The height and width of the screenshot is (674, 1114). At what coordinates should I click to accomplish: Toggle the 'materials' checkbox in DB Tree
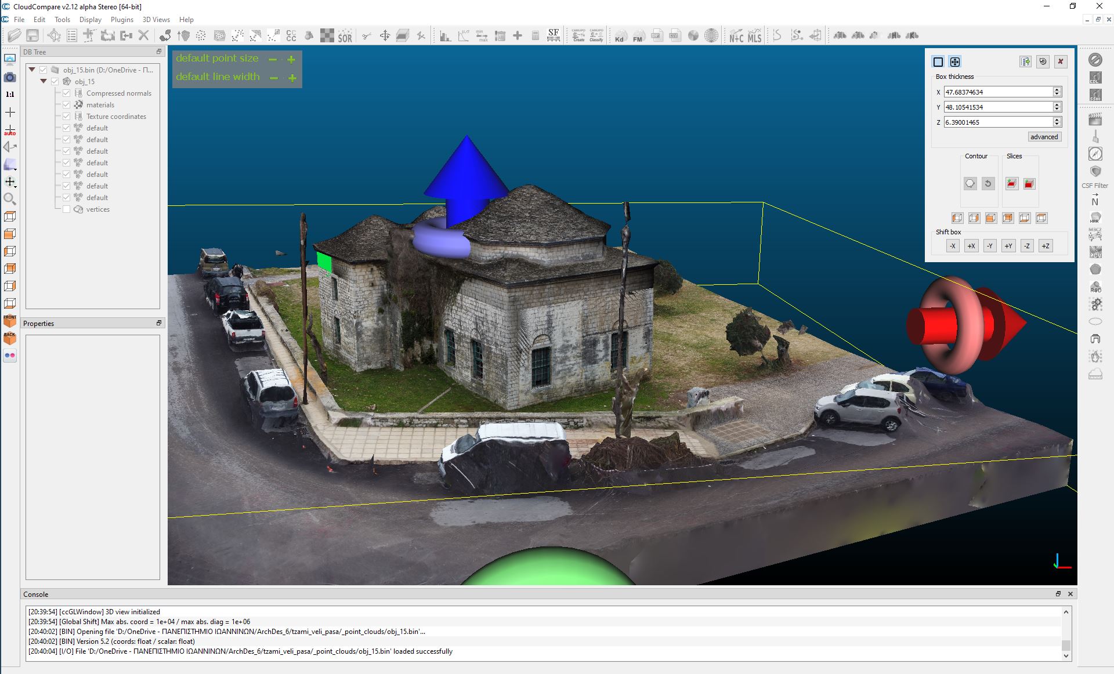[66, 105]
